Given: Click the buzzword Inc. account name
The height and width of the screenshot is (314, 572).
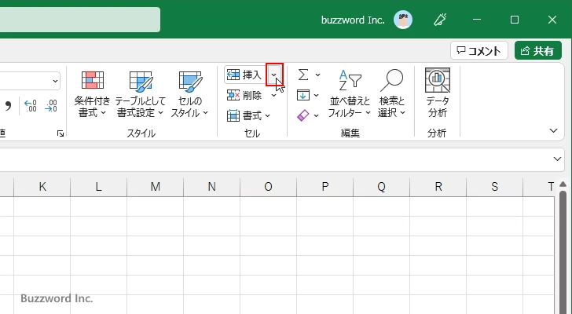Looking at the screenshot, I should pyautogui.click(x=353, y=20).
